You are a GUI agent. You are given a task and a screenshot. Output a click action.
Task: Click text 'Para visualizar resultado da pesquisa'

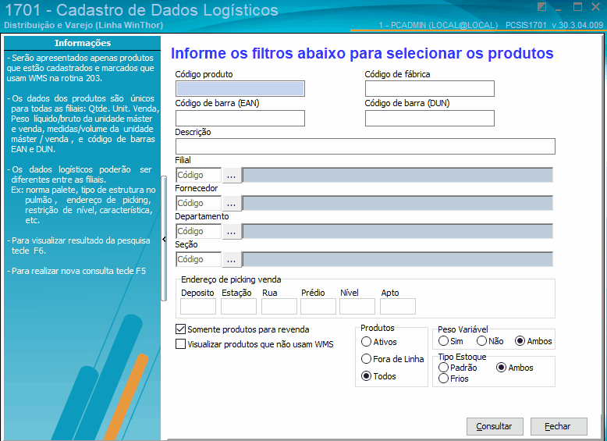click(80, 240)
